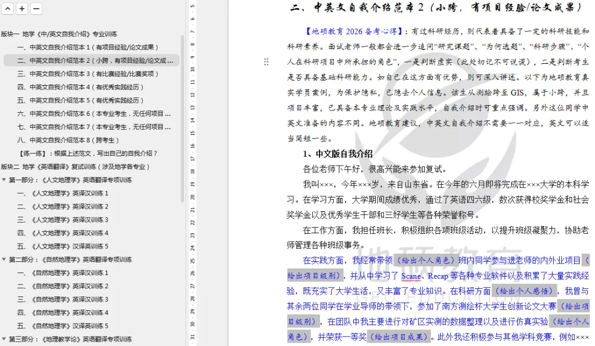
Task: Open 三、《人文地理学》英译汉训练3
Action: pyautogui.click(x=63, y=219)
